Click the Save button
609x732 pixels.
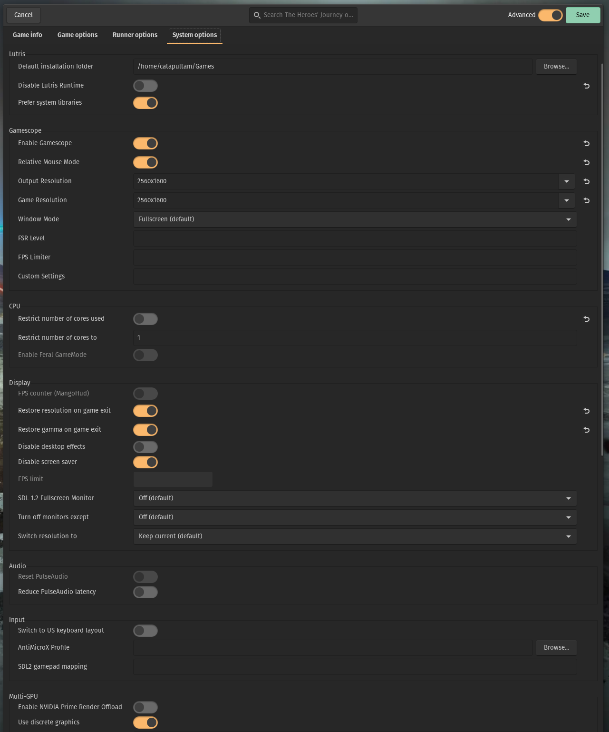[x=583, y=15]
